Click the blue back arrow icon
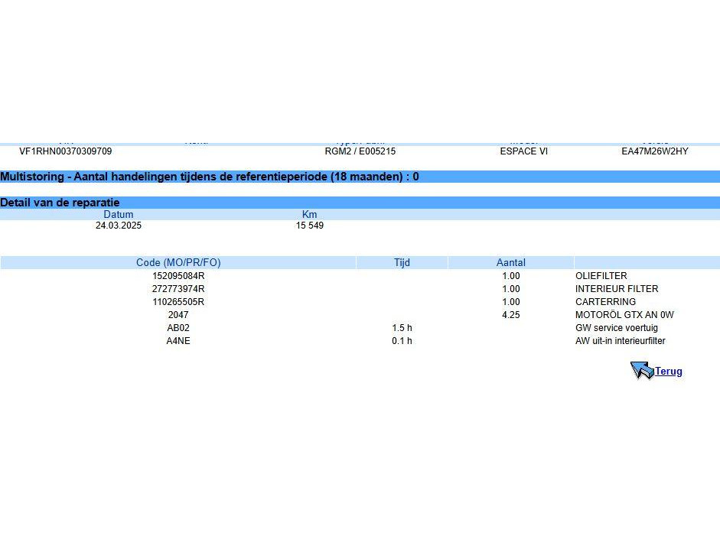 641,371
